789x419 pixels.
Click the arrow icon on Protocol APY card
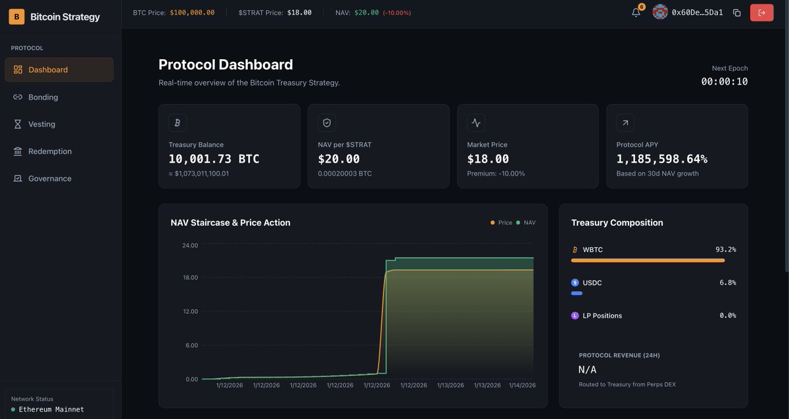[x=625, y=122]
